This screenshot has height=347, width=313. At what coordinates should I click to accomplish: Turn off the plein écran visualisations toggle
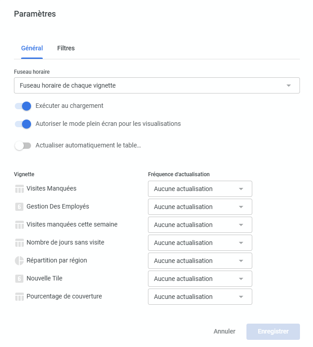pyautogui.click(x=23, y=124)
